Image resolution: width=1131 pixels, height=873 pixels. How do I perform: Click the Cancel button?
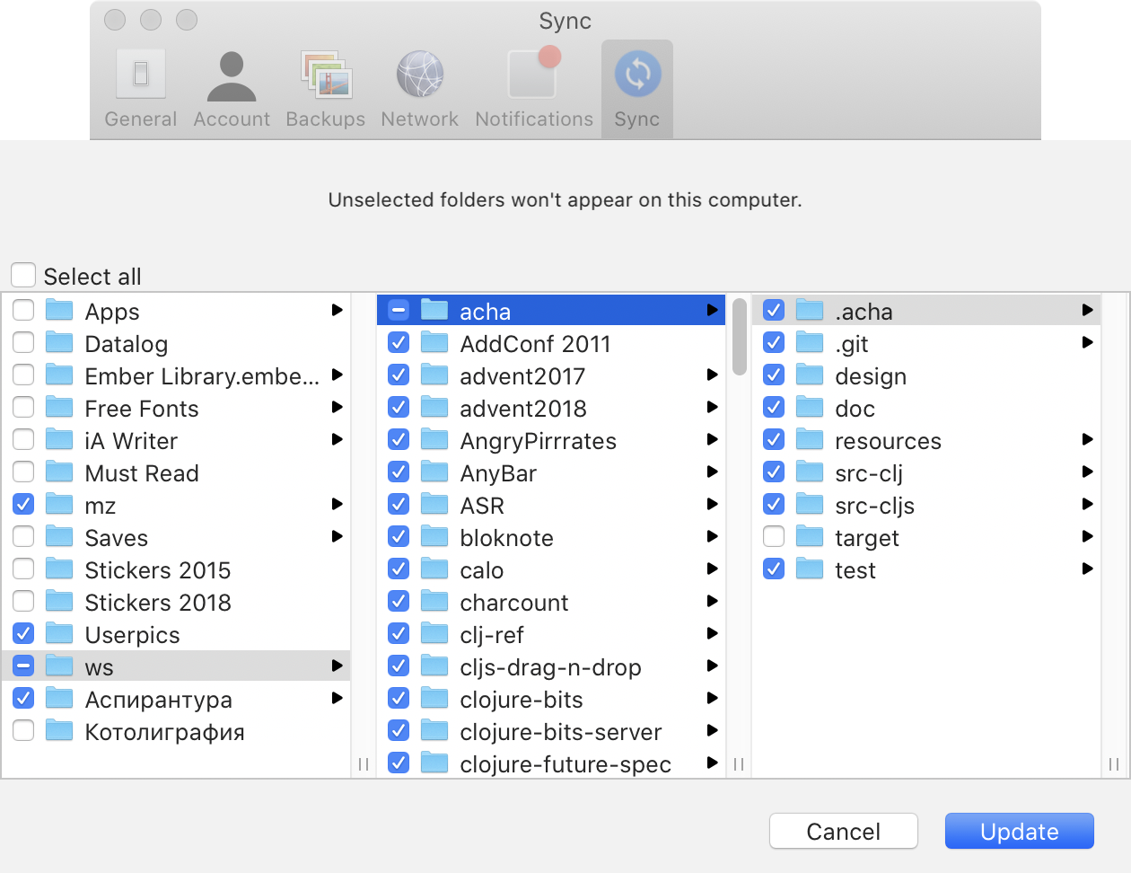click(x=843, y=831)
